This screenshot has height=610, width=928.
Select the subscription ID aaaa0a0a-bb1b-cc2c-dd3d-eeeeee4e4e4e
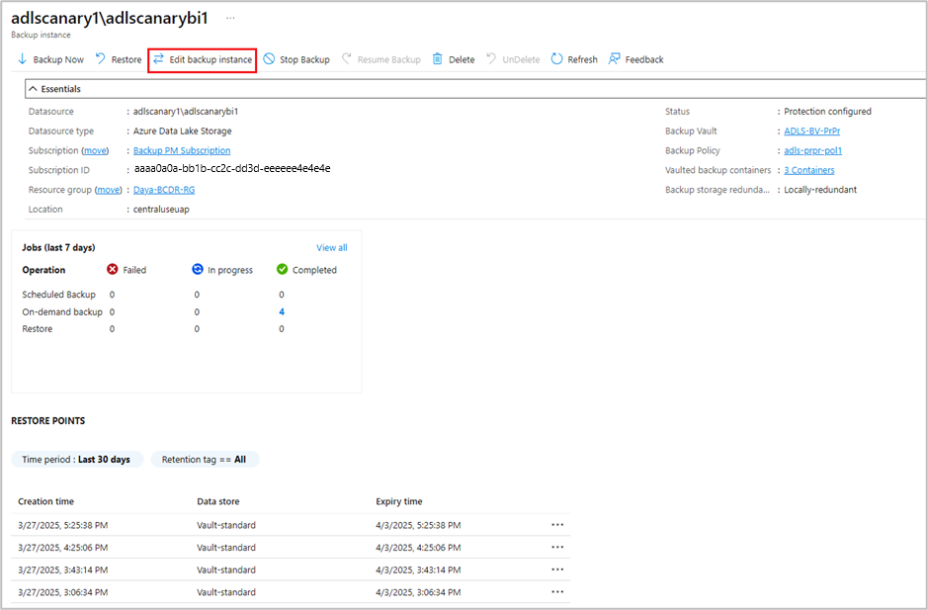pos(232,169)
